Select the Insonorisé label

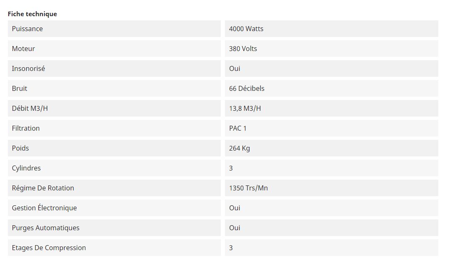tap(28, 68)
